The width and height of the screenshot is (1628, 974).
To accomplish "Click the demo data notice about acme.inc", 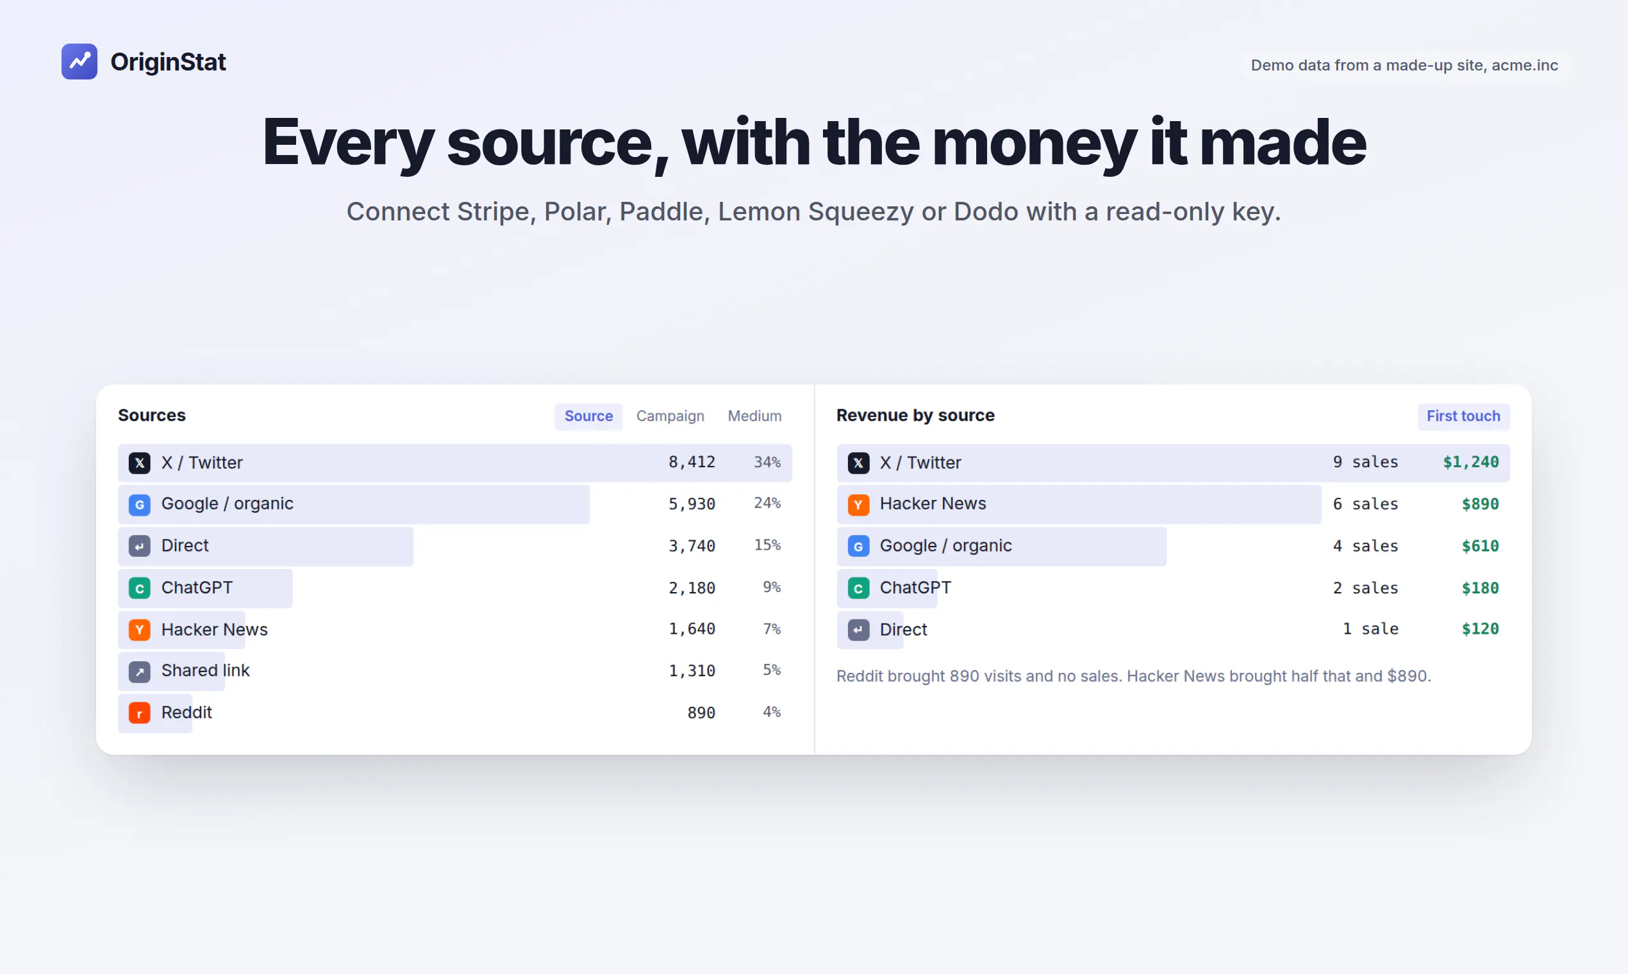I will coord(1404,65).
